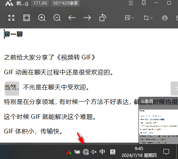Click the heading text 聊一聊
The image size is (178, 159).
[x=13, y=34]
